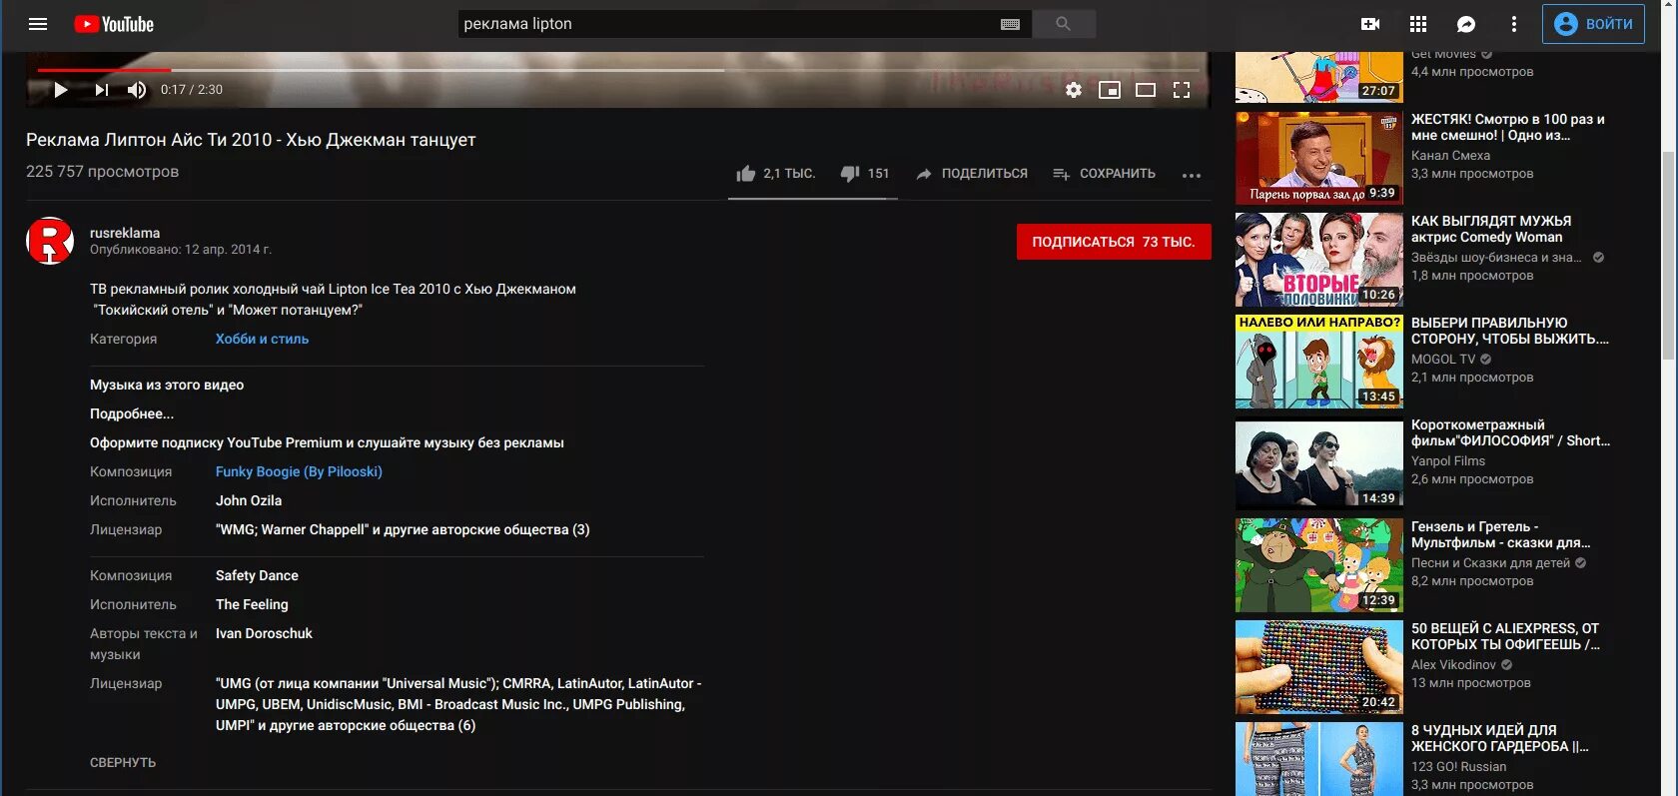Click the page vertical scrollbar
This screenshot has height=796, width=1678.
tap(1669, 255)
